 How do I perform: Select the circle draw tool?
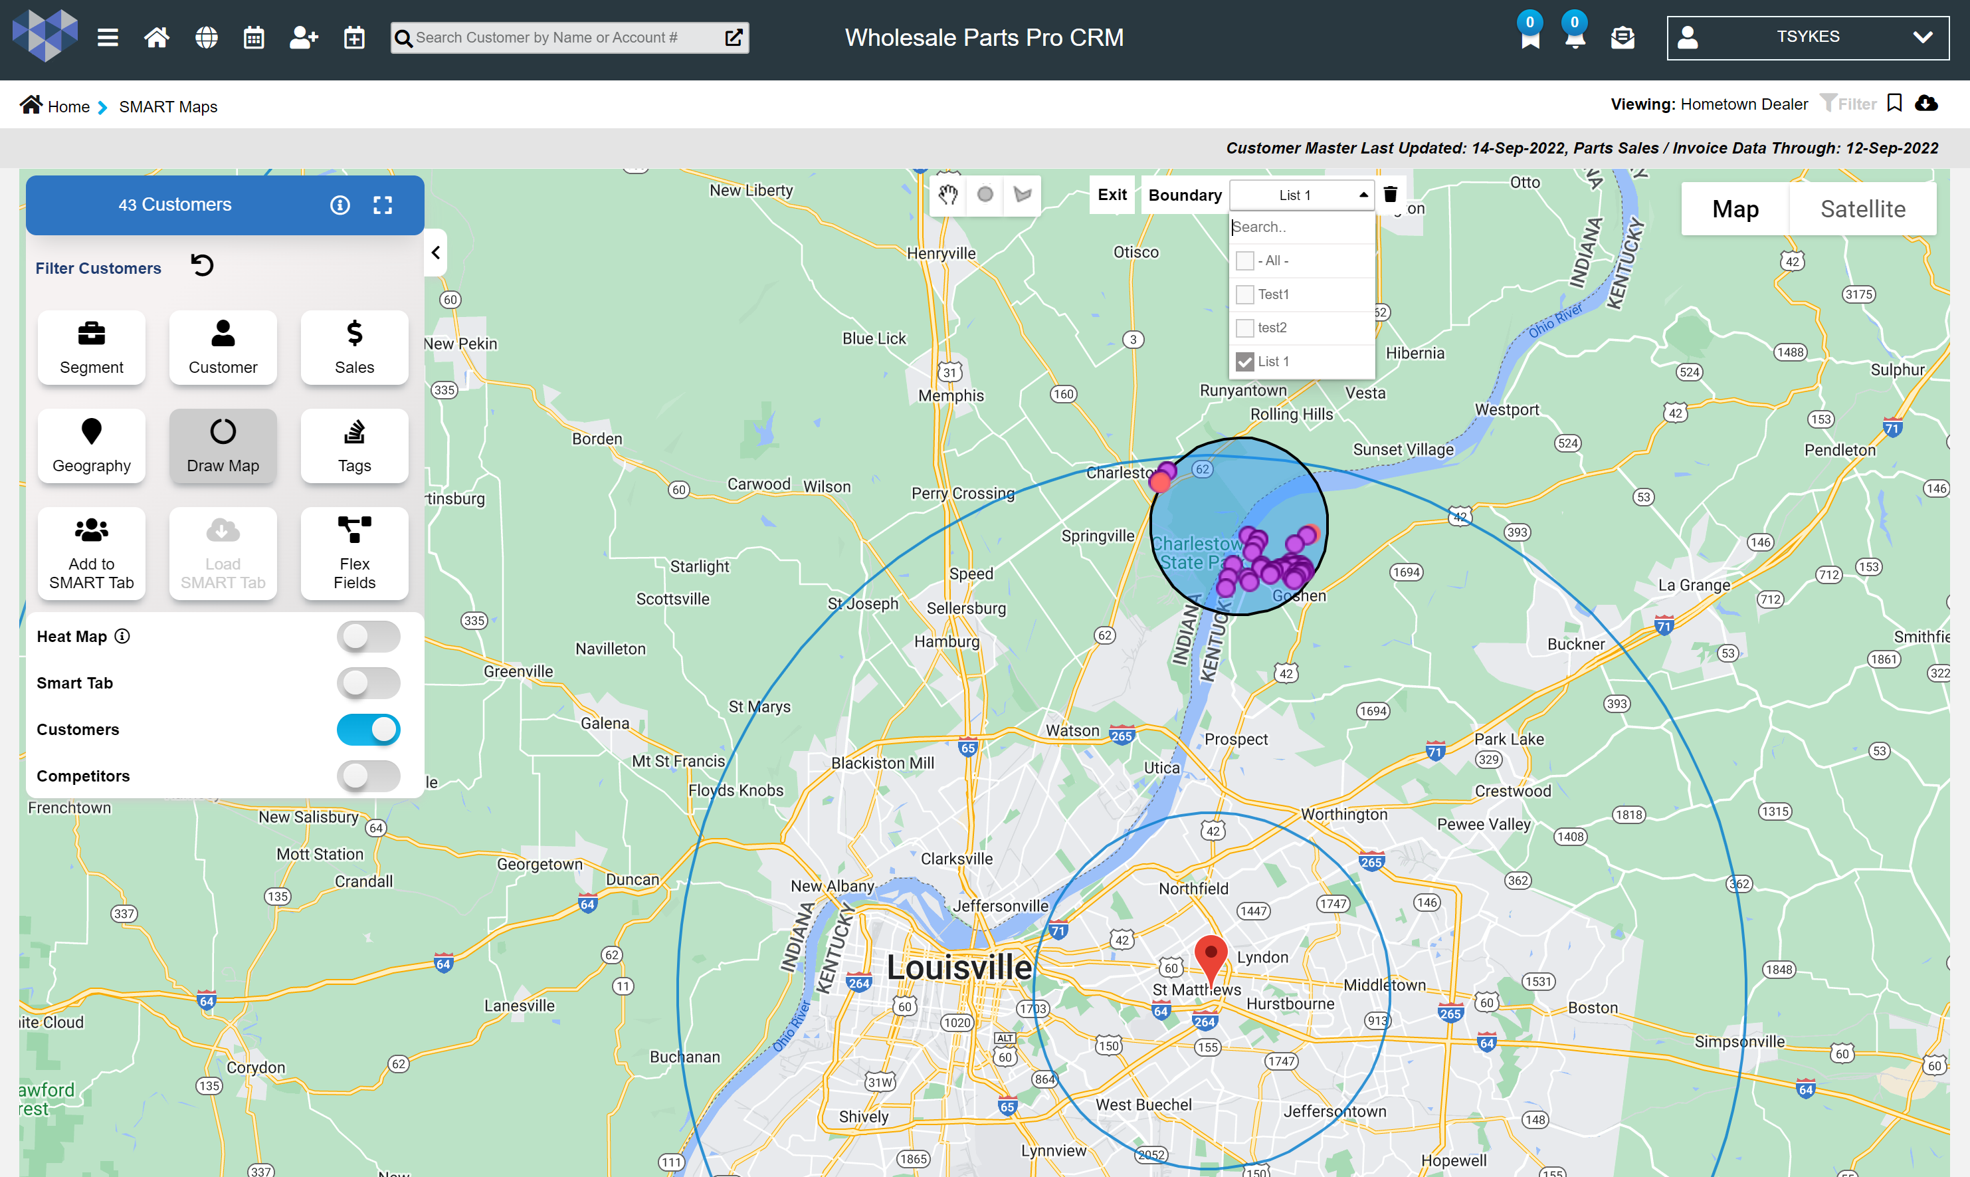point(985,194)
